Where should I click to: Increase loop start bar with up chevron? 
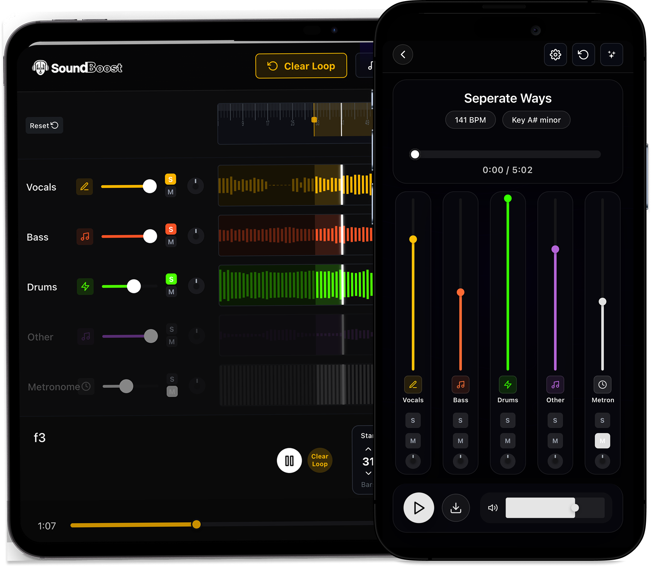click(368, 449)
